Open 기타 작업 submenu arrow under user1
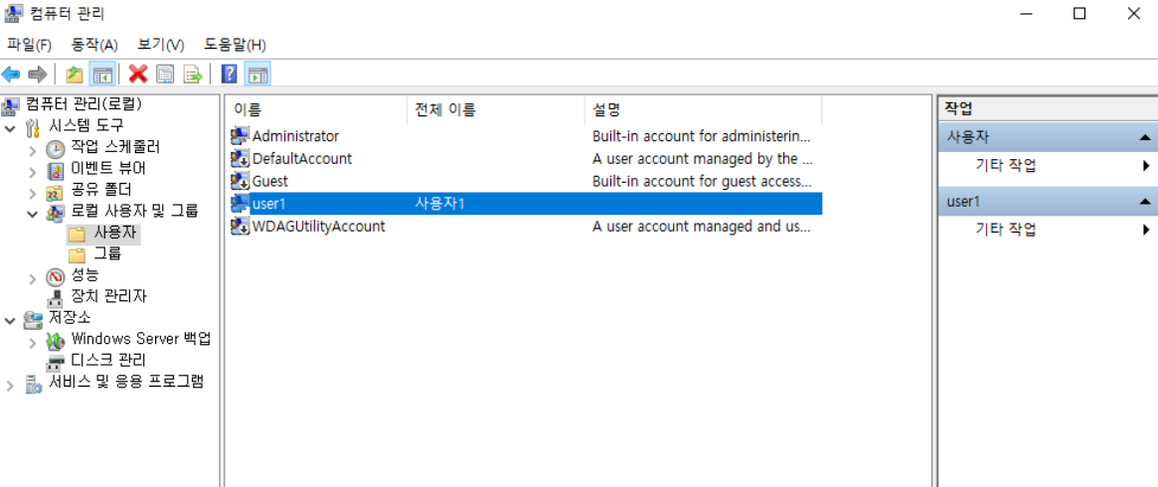The width and height of the screenshot is (1158, 487). pos(1146,230)
